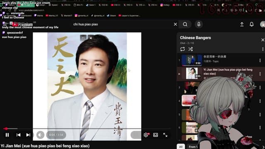265x149 pixels.
Task: Open options menu for playlist item 4
Action: tap(260, 101)
